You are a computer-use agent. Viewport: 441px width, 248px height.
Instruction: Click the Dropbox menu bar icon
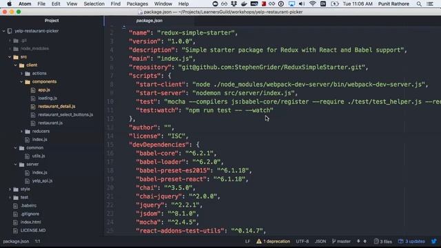click(x=234, y=3)
